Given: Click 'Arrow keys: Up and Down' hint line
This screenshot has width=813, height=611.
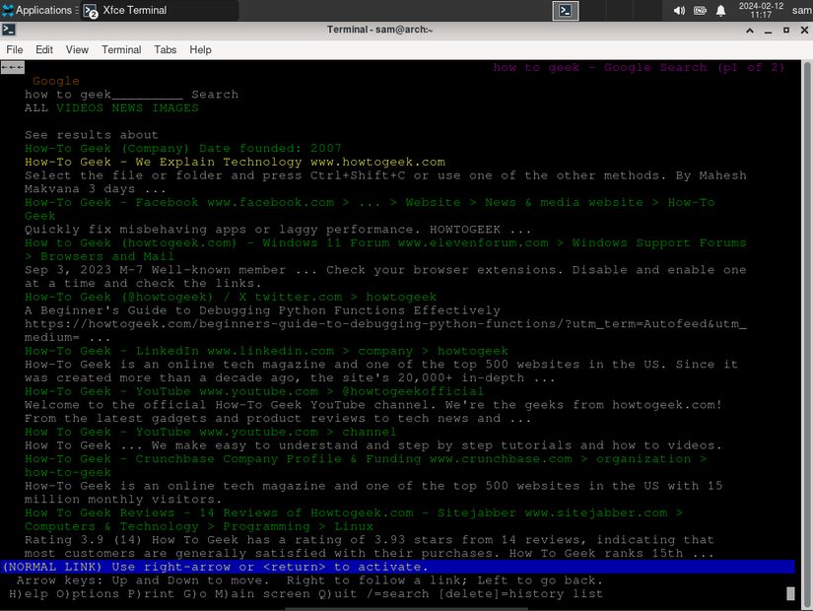Looking at the screenshot, I should pyautogui.click(x=309, y=579).
